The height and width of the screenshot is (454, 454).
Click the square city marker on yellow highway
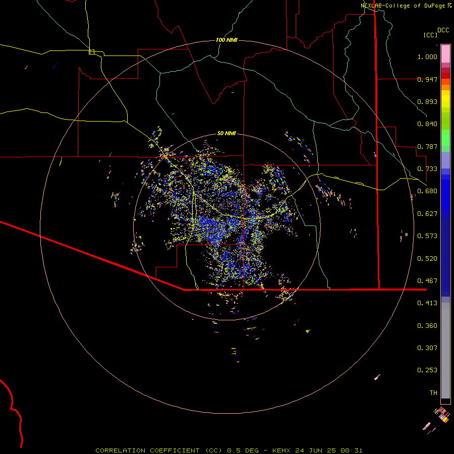click(91, 52)
